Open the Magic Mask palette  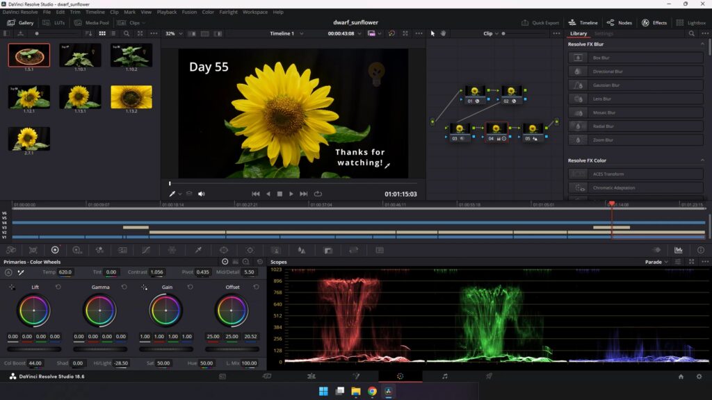coord(275,250)
